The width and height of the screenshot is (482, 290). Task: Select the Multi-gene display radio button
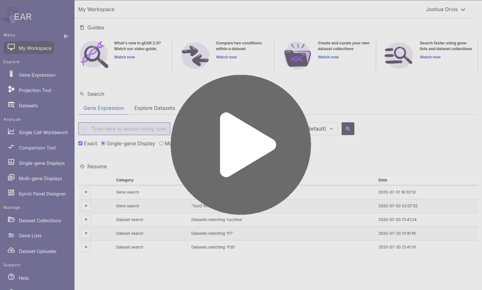click(162, 143)
